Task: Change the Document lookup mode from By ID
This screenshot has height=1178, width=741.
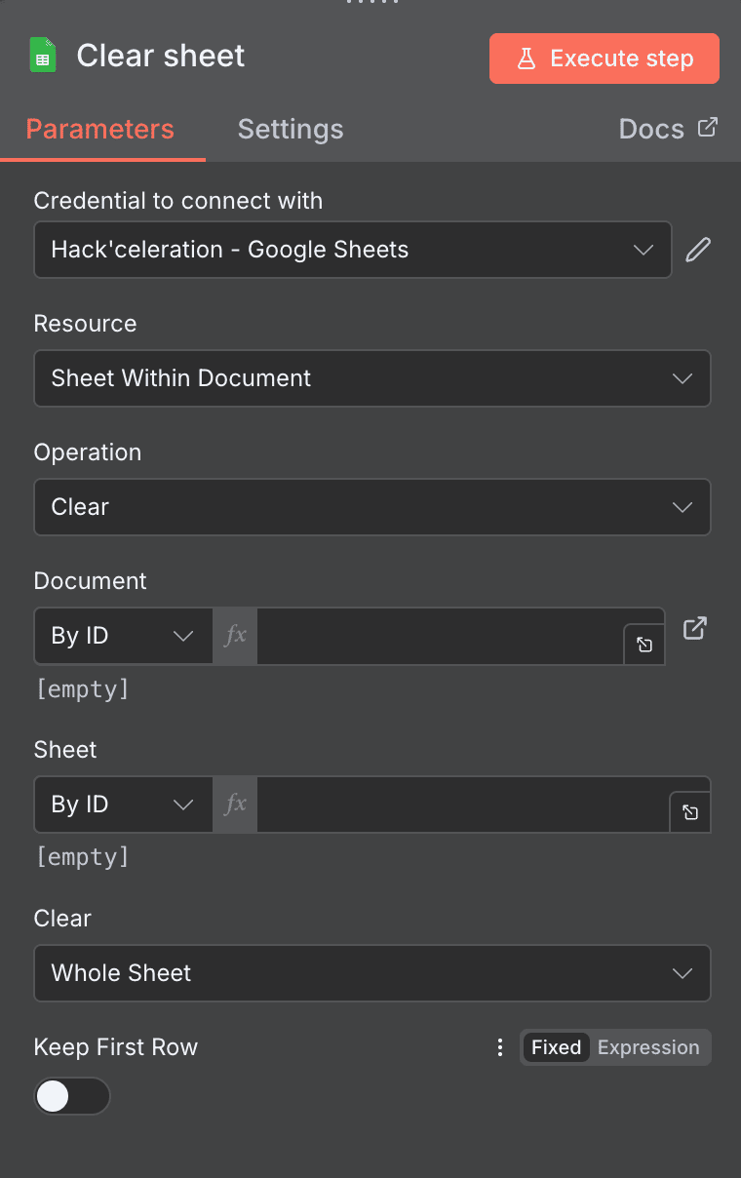Action: (122, 636)
